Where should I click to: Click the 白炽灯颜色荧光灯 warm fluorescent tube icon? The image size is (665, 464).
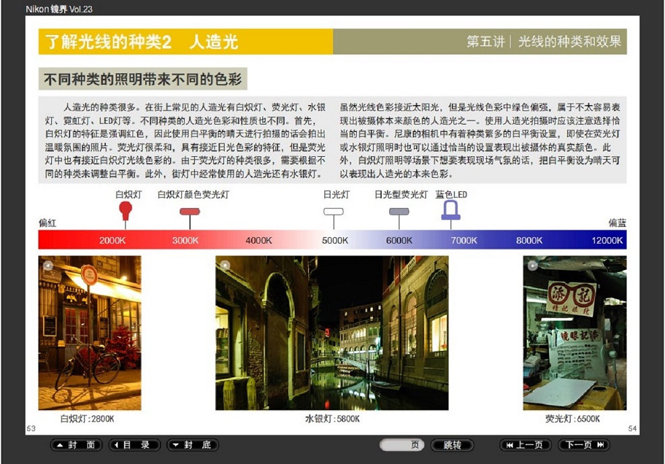click(190, 211)
